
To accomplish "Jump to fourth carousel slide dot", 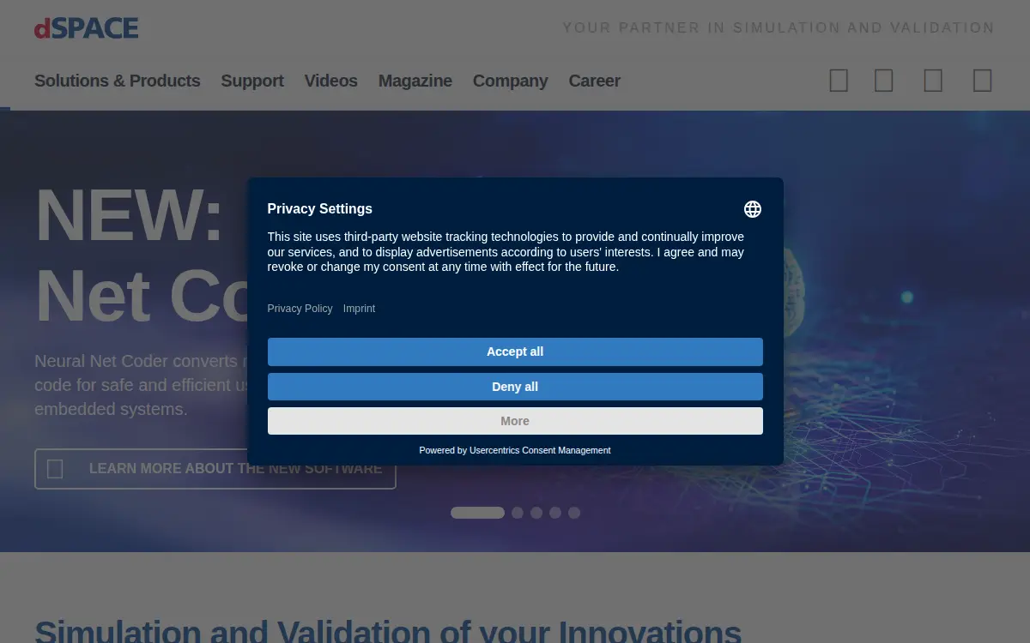I will (555, 513).
